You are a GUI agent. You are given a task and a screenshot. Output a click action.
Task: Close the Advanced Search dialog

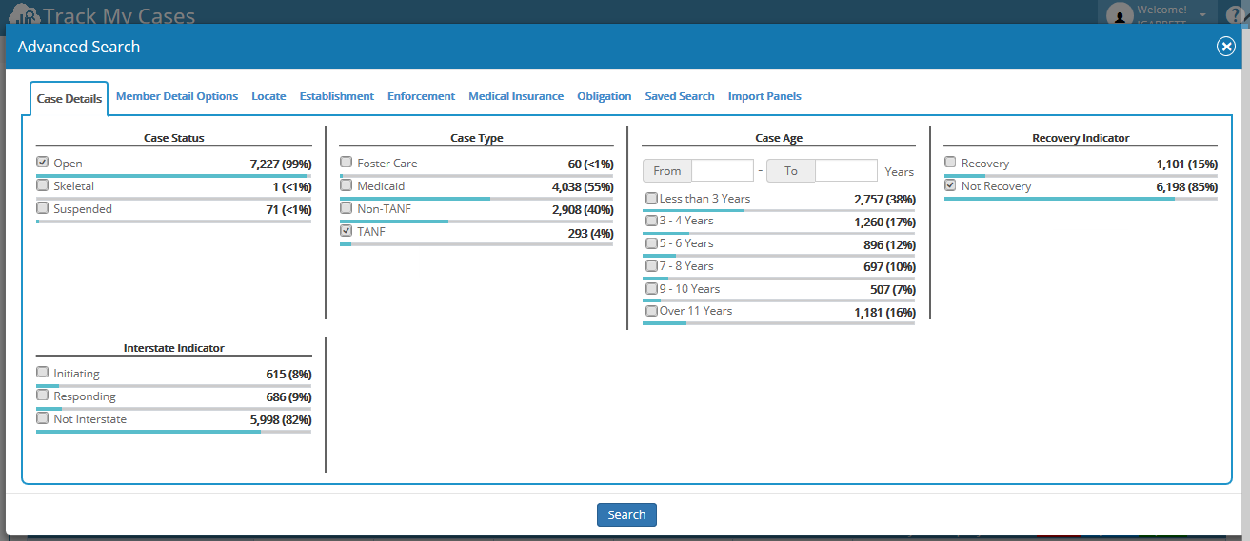1226,47
